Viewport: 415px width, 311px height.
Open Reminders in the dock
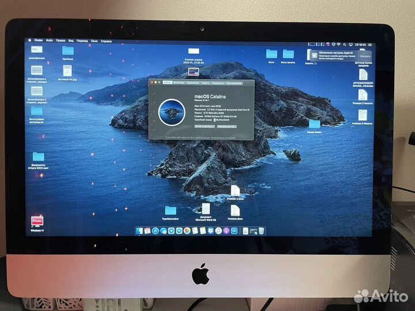195,231
